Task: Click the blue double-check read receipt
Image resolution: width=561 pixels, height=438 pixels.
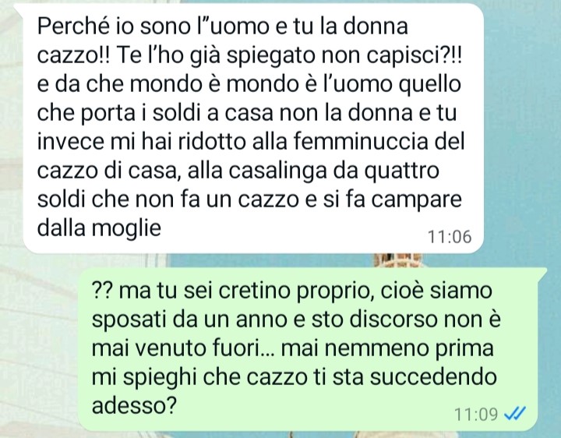Action: (x=515, y=414)
